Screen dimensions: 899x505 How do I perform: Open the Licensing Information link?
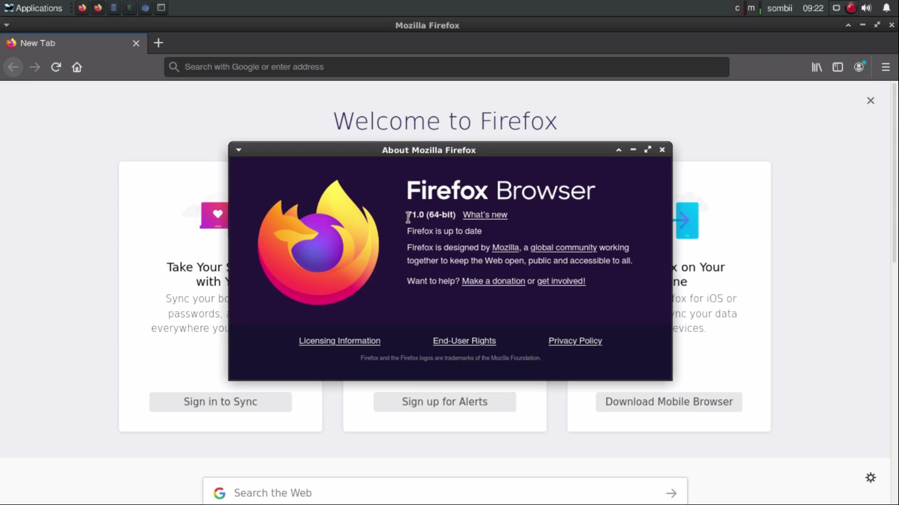[340, 341]
